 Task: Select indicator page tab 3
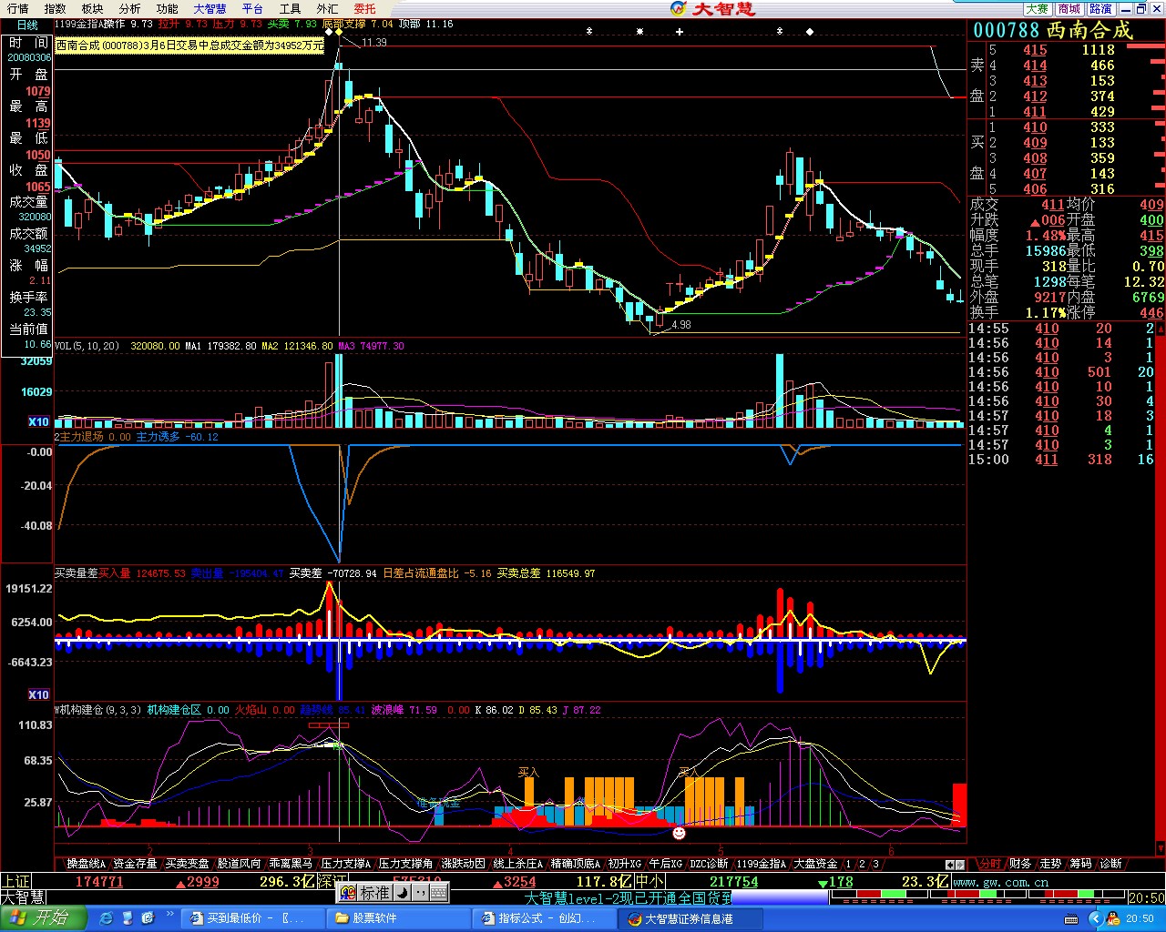click(876, 864)
